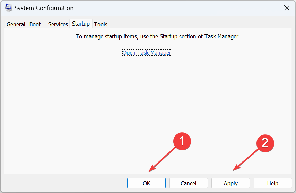Open the Boot tab
This screenshot has width=296, height=193.
(x=35, y=24)
